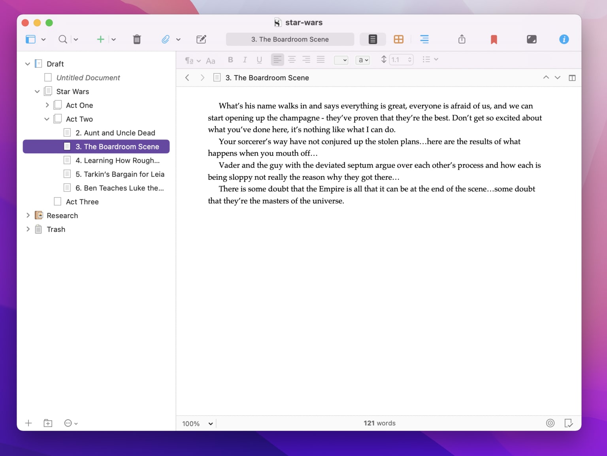
Task: Center align the text
Action: tap(292, 60)
